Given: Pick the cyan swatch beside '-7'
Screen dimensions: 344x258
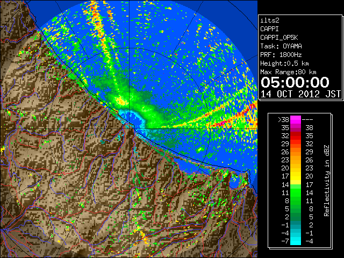Looking at the screenshot, I should click(296, 241).
